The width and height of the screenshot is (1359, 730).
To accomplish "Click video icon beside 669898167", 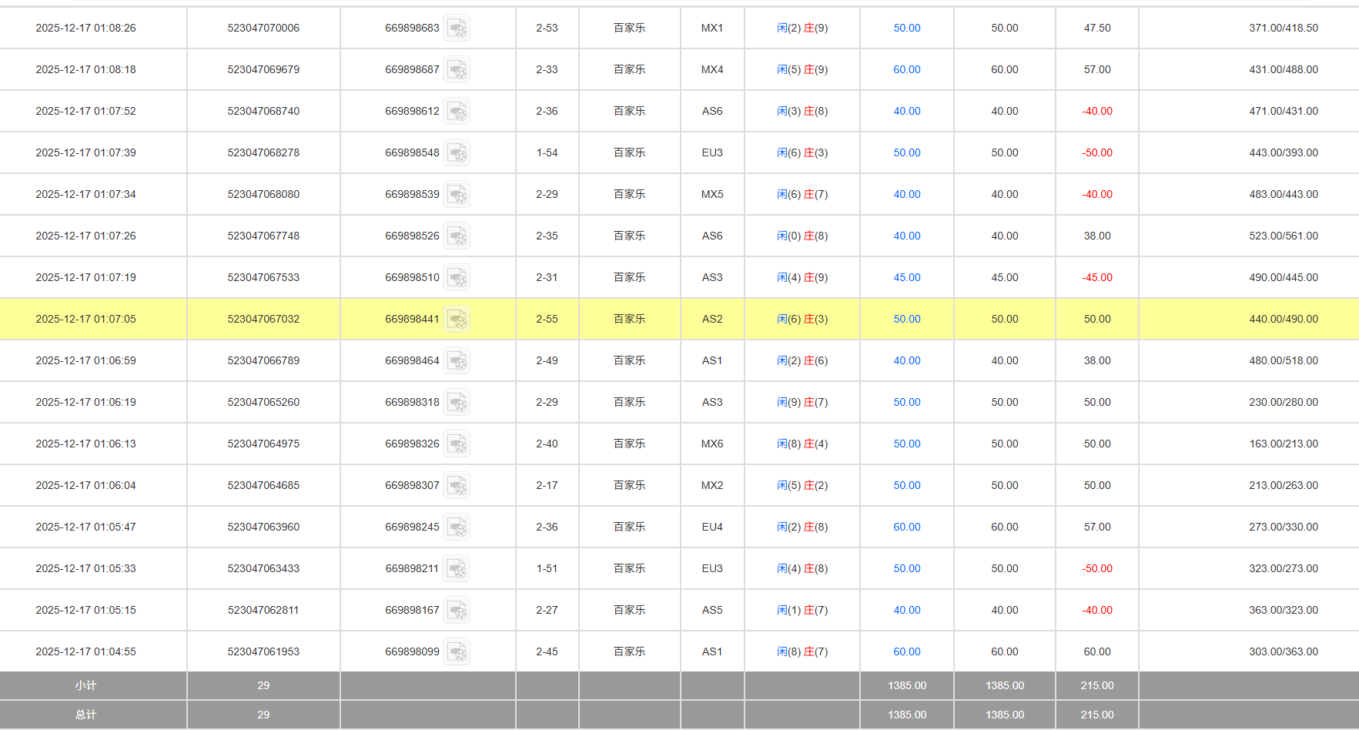I will point(457,611).
